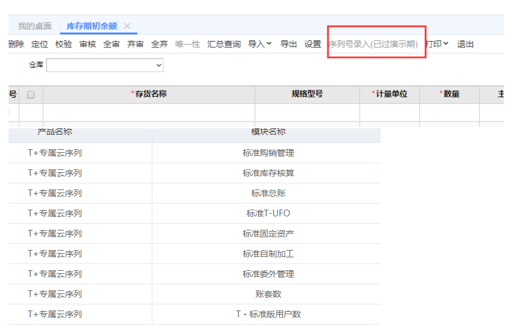
Task: Click the 规格型号 column header
Action: click(307, 94)
